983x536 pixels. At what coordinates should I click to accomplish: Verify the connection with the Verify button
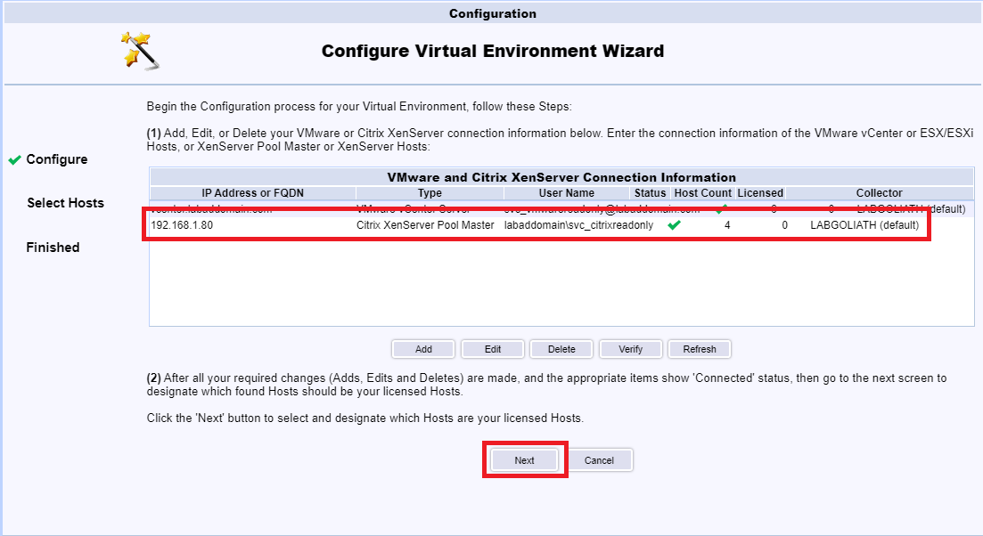(x=630, y=349)
